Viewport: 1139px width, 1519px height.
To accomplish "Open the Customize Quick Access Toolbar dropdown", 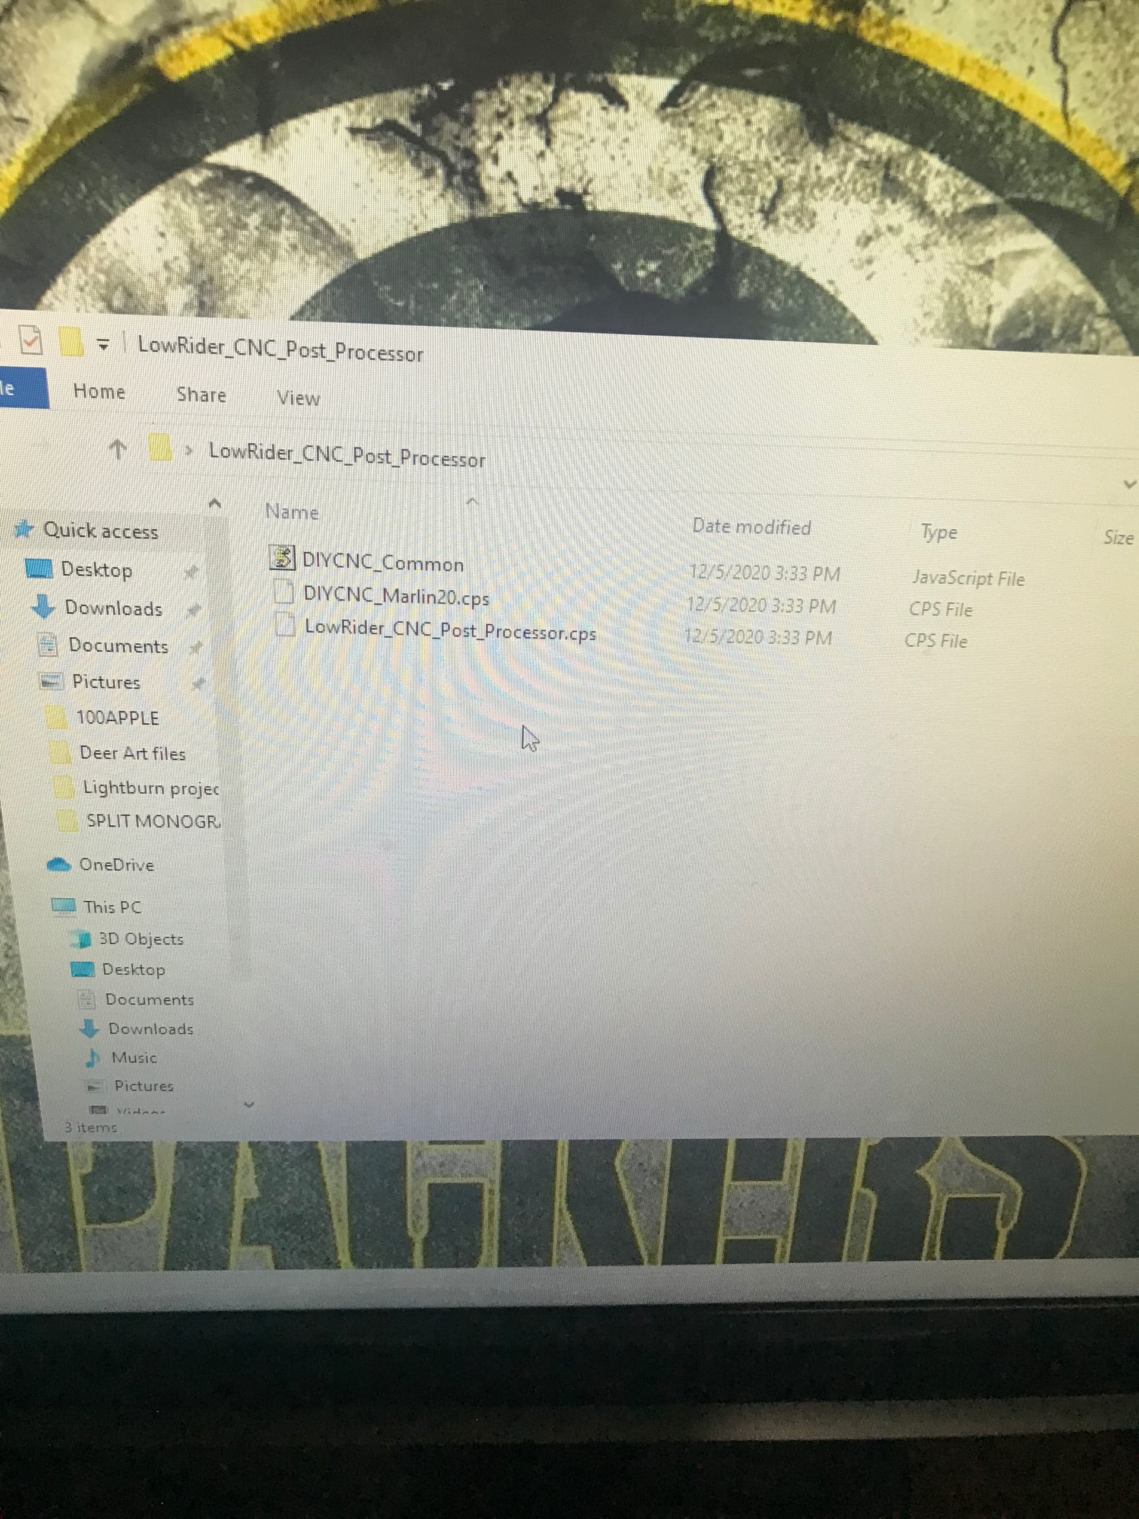I will tap(103, 344).
